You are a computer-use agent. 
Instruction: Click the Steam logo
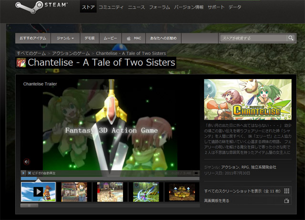(41, 7)
